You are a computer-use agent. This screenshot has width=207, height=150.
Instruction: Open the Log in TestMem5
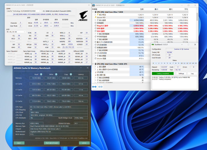click(x=192, y=74)
